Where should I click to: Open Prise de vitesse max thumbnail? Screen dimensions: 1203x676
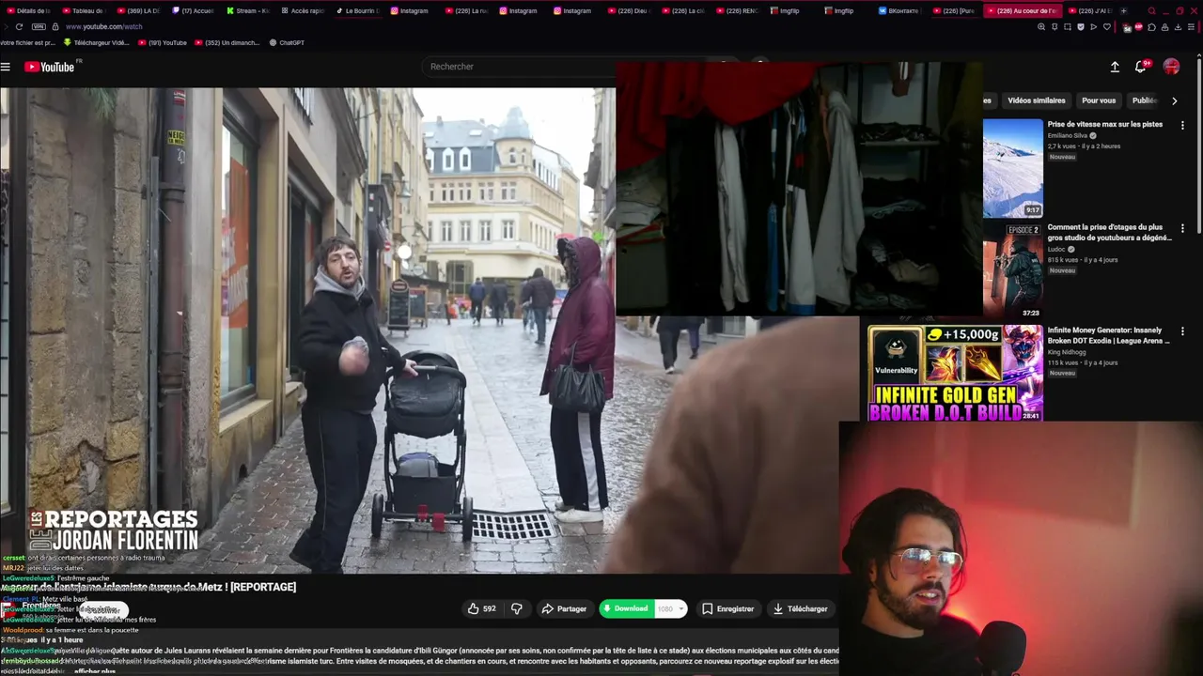coord(1013,168)
